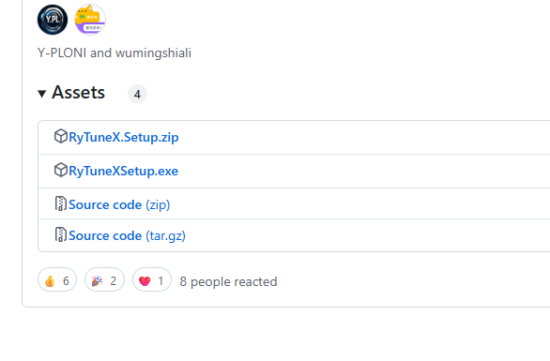Image resolution: width=550 pixels, height=361 pixels.
Task: Click the package icon beside RyTuneXSetup.exe
Action: [61, 170]
